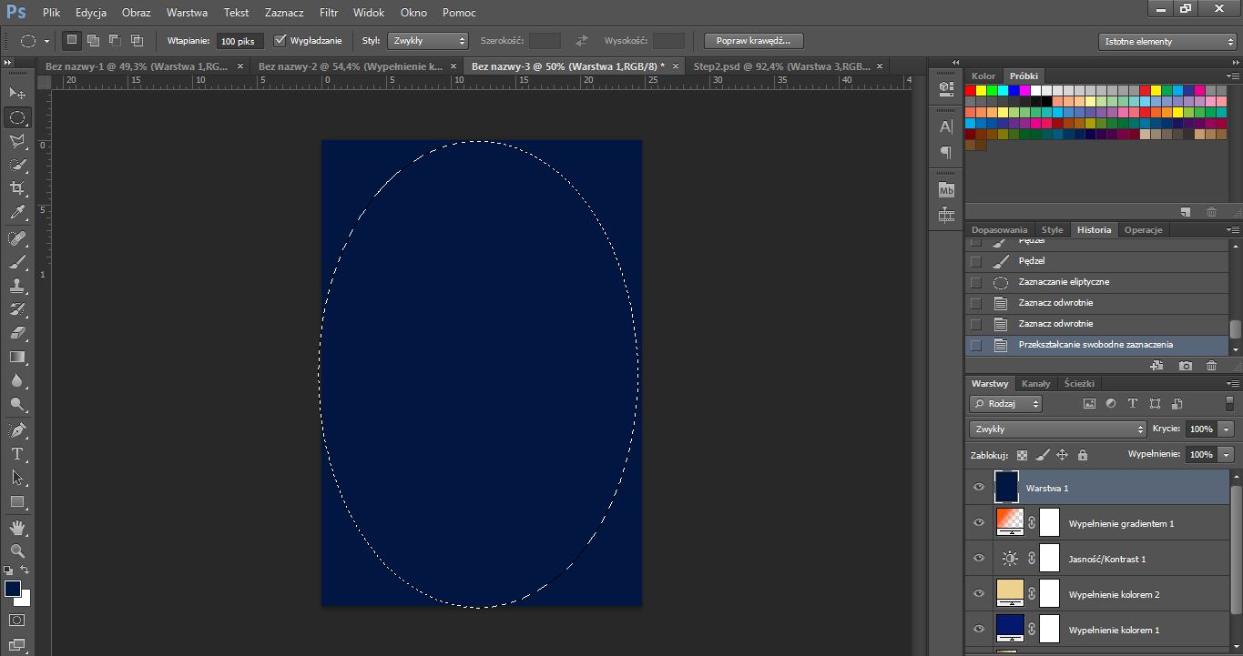
Task: Select the Horizontal Type tool
Action: pyautogui.click(x=17, y=453)
